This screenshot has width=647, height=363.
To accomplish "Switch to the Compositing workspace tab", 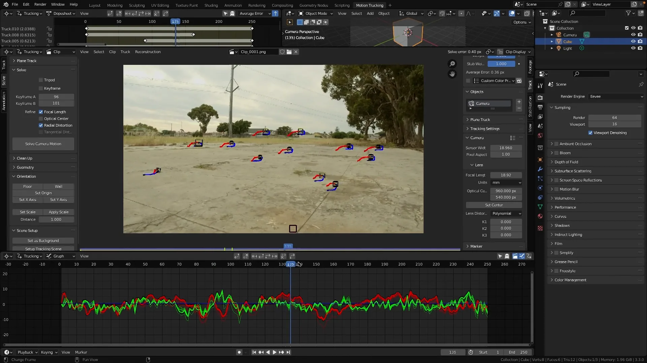I will click(282, 5).
